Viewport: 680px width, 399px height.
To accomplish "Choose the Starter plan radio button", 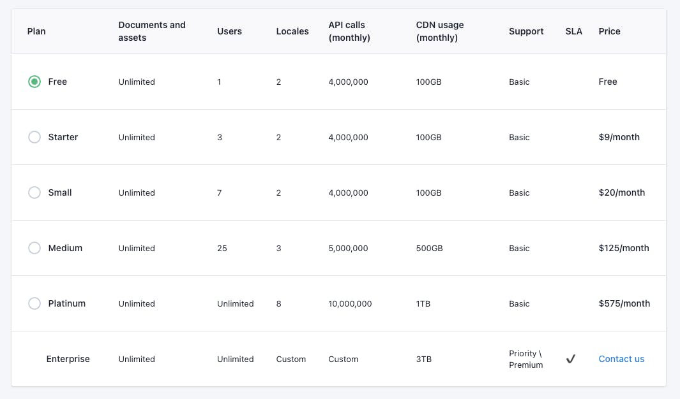I will [x=34, y=137].
